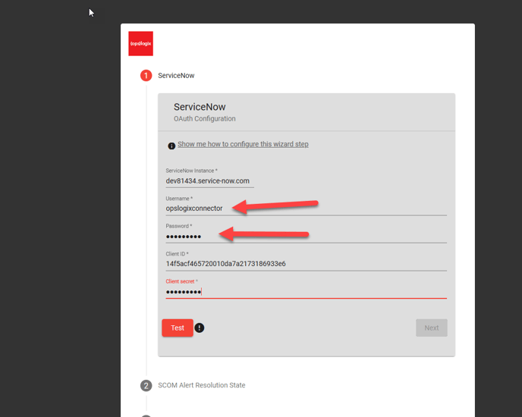Click the 'ServiceNow Instance' field label
The width and height of the screenshot is (522, 417).
pyautogui.click(x=191, y=171)
